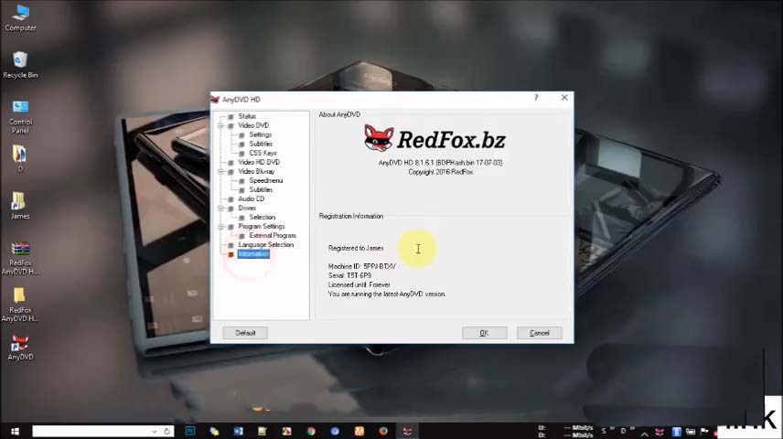Collapse the Drives tree node
The height and width of the screenshot is (439, 783).
pos(220,209)
